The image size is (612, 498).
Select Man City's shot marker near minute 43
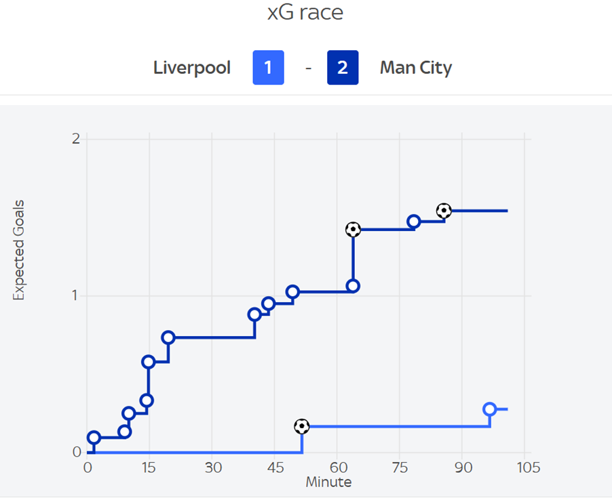(x=268, y=304)
